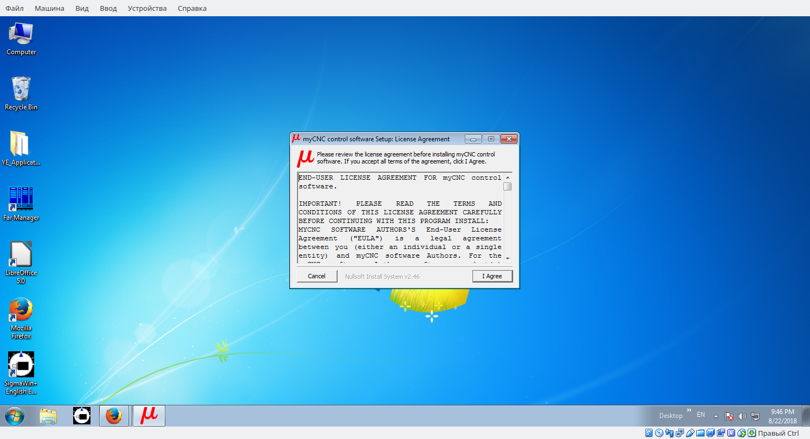Click the license scrollbar thumb
The height and width of the screenshot is (439, 810).
pyautogui.click(x=507, y=187)
